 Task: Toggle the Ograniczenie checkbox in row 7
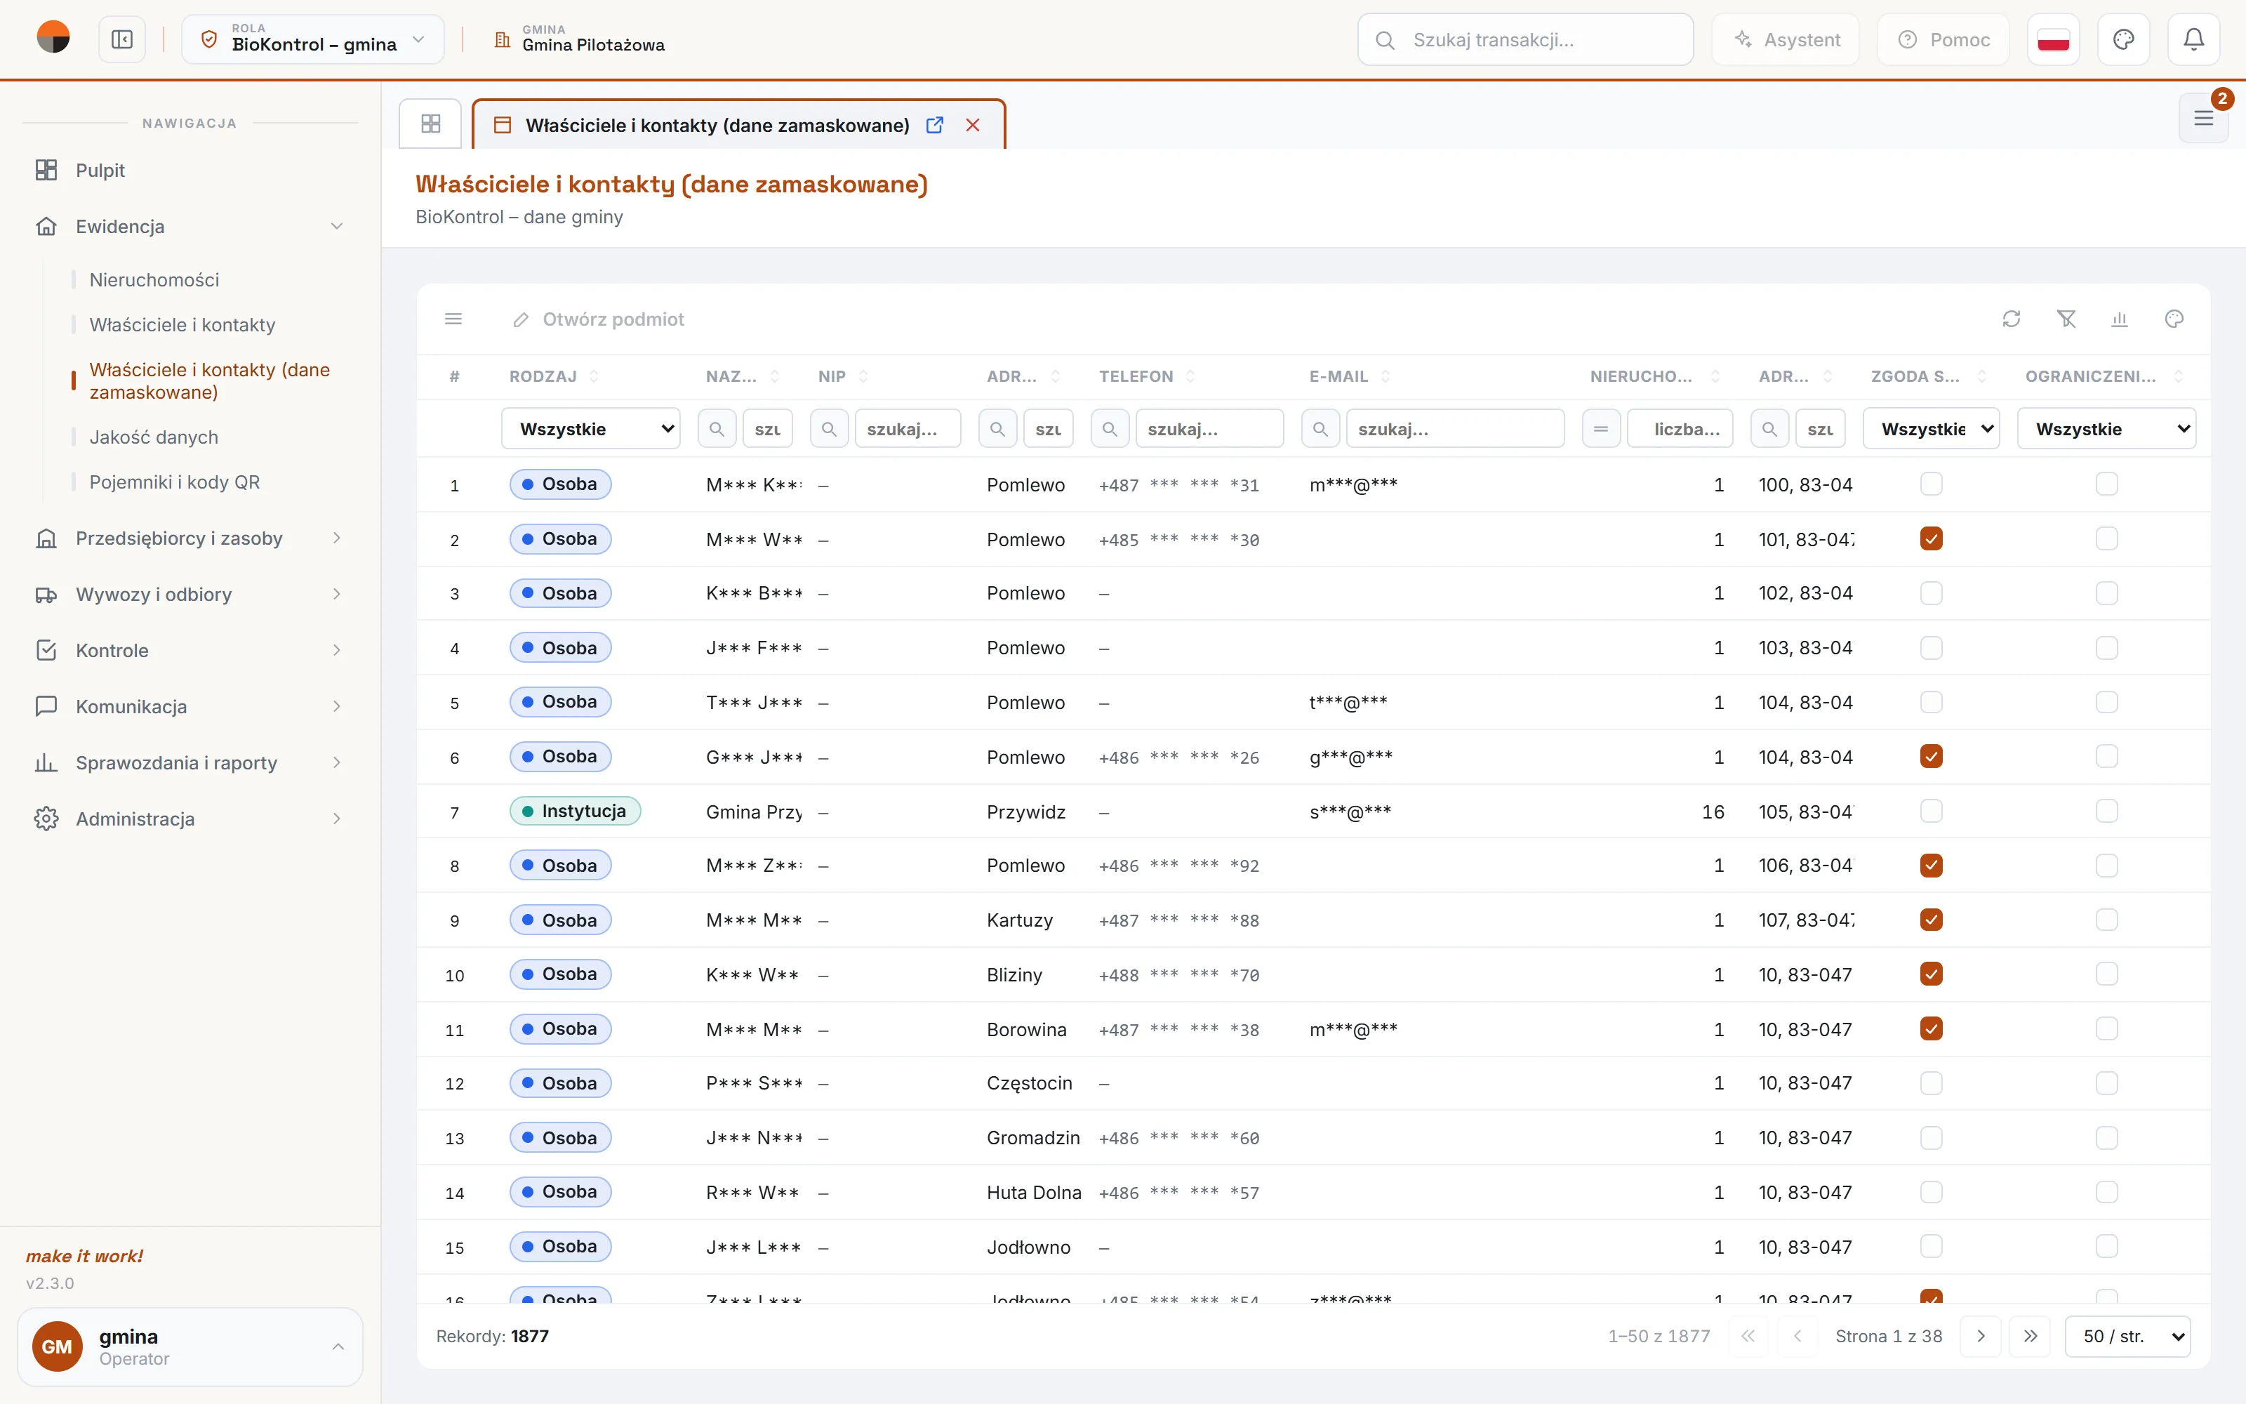tap(2107, 811)
